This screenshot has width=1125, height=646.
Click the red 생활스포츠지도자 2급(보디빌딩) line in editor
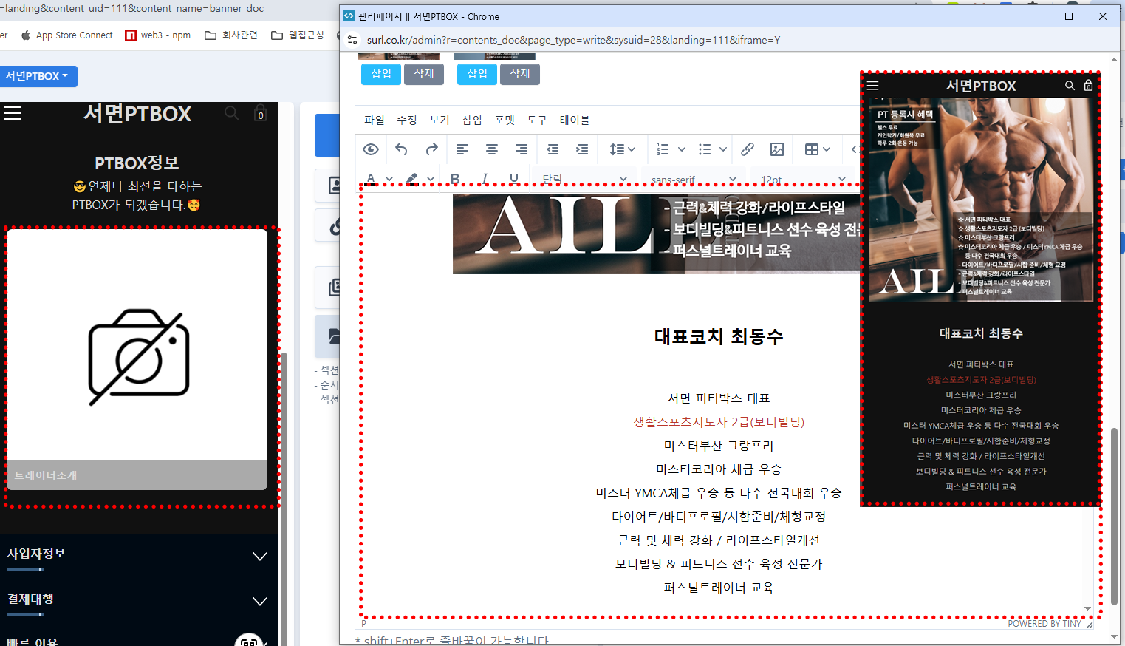[x=719, y=422]
